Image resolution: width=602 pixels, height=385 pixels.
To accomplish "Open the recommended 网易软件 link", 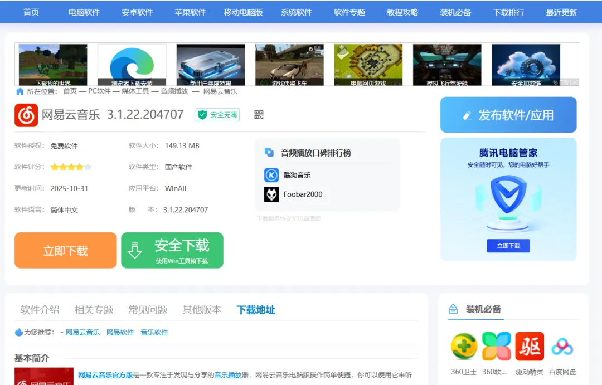I will [x=120, y=332].
